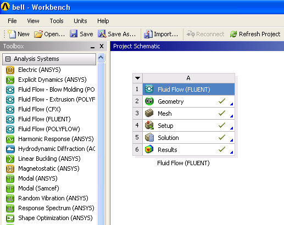Click the DM Geometry cell icon
This screenshot has height=225, width=284.
tap(149, 101)
